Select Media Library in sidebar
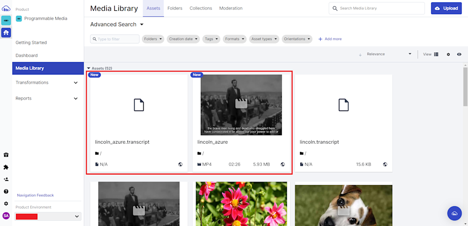 point(48,68)
